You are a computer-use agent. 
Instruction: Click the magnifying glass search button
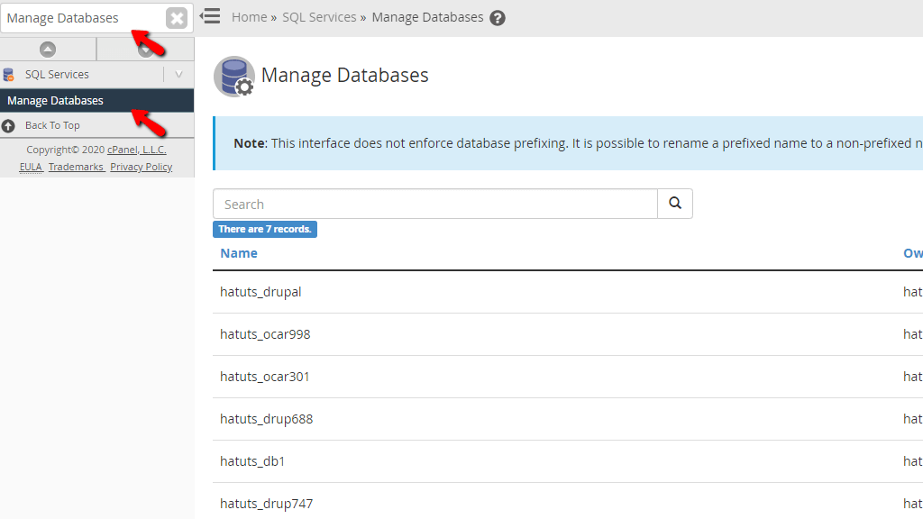(675, 204)
